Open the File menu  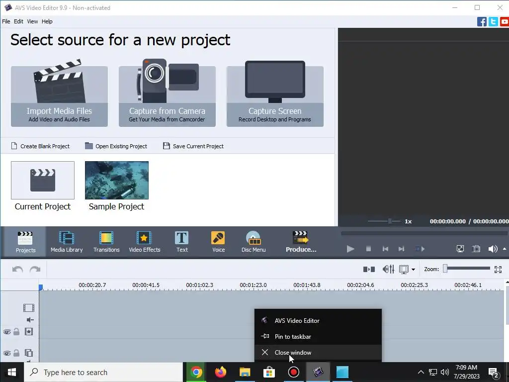pyautogui.click(x=6, y=21)
